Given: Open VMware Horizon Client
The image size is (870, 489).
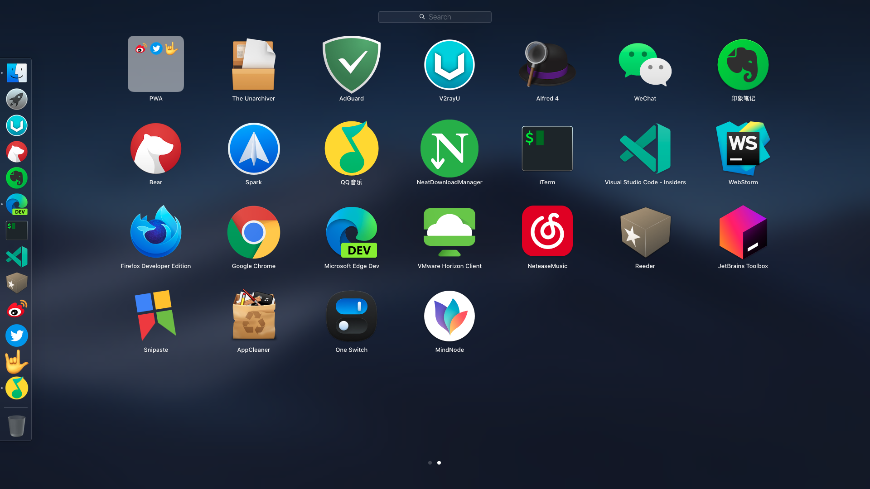Looking at the screenshot, I should (449, 232).
